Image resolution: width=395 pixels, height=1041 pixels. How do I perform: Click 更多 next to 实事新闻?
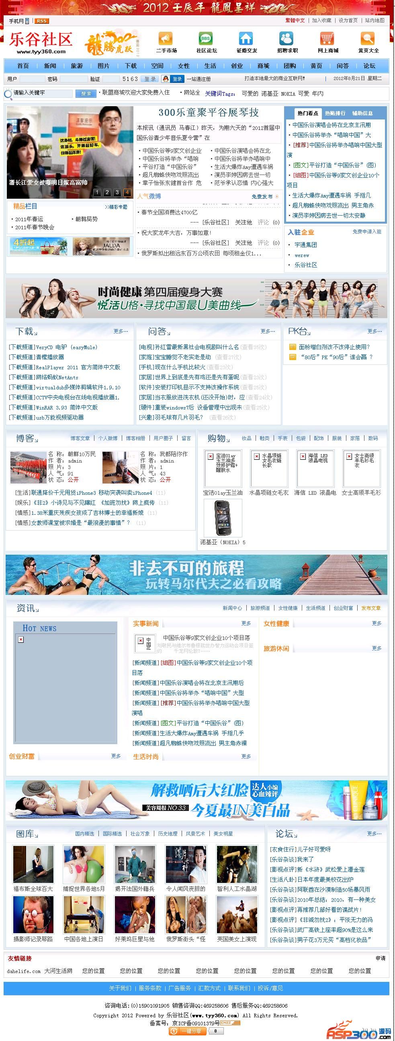[x=246, y=623]
